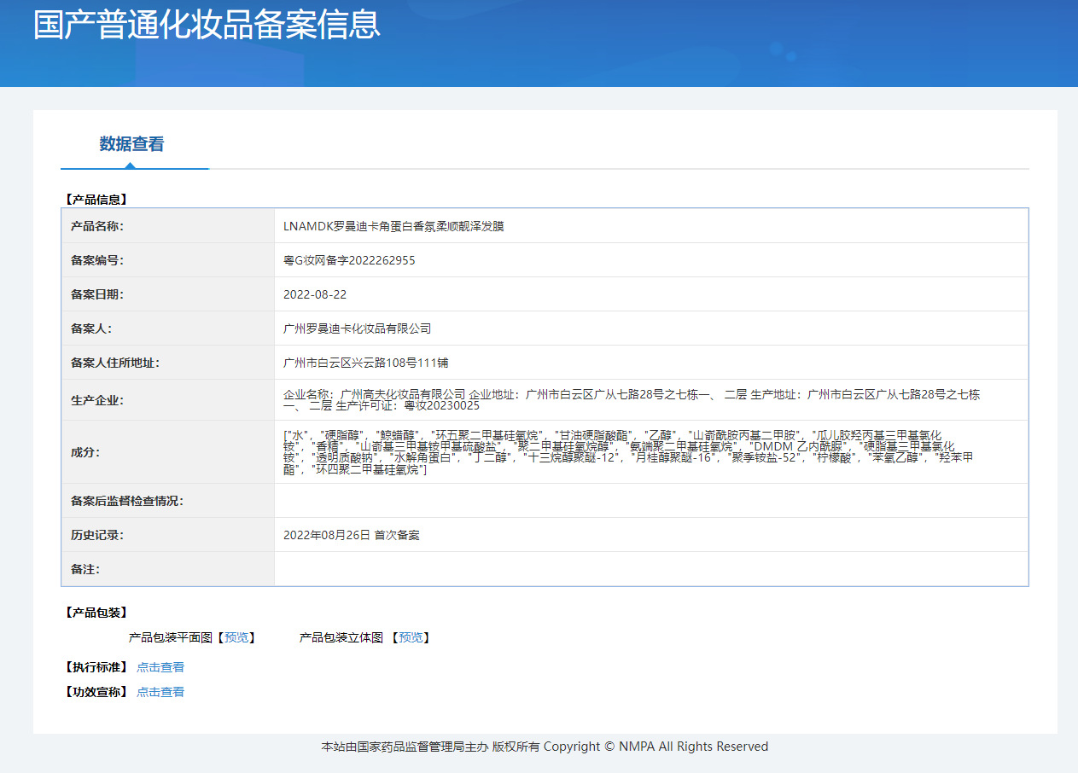Open 执行标准 点击查看 link
1078x773 pixels.
(x=160, y=667)
